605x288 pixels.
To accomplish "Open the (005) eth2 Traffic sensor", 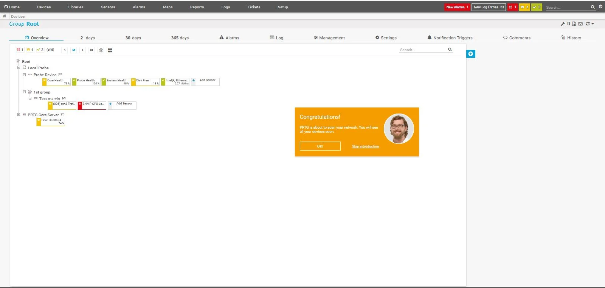I will [62, 106].
